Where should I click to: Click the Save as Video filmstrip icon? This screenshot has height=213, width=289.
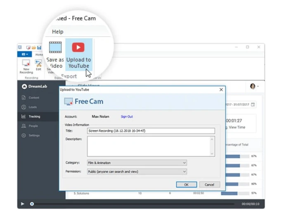click(x=55, y=47)
